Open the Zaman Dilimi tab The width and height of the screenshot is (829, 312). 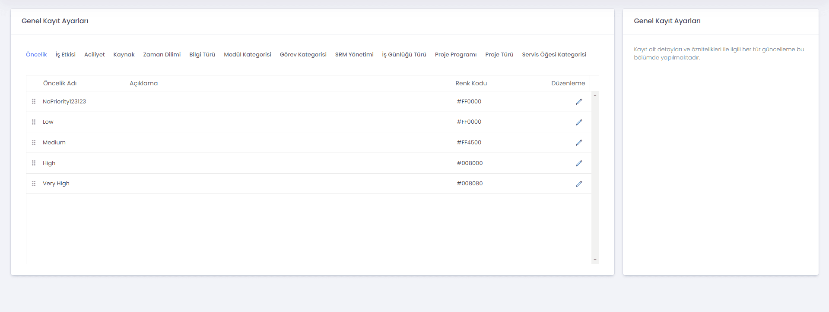162,54
